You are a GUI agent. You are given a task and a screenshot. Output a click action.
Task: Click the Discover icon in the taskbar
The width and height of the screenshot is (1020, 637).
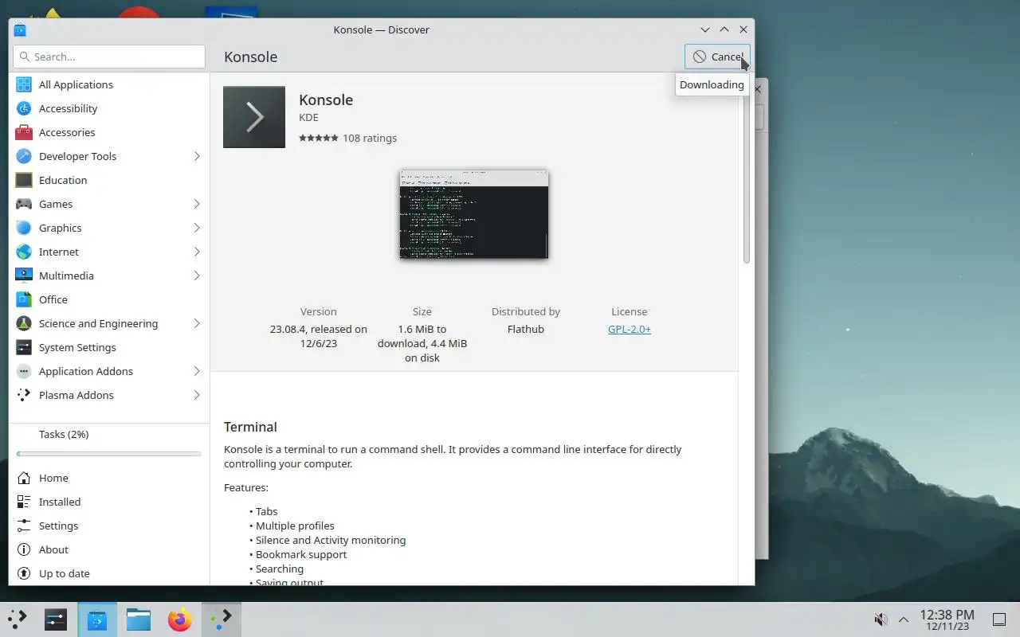coord(97,619)
